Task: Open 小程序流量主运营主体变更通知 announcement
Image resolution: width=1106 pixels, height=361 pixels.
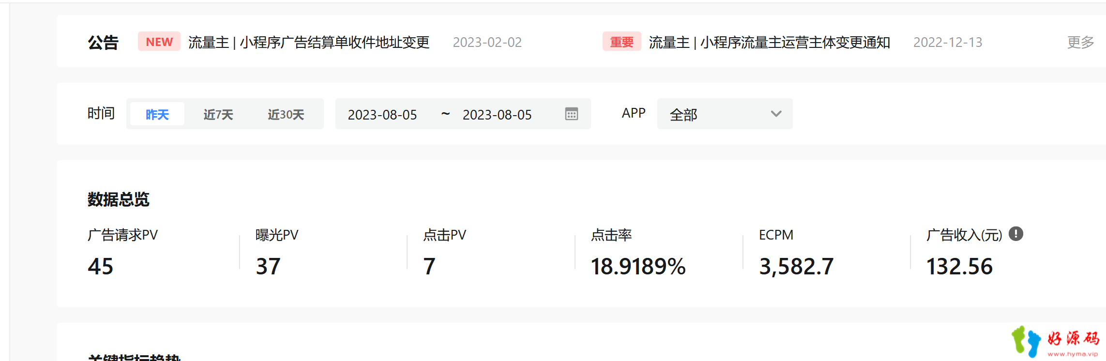Action: (770, 42)
